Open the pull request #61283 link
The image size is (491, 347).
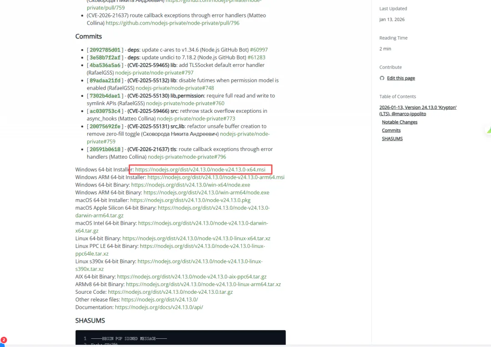point(256,58)
